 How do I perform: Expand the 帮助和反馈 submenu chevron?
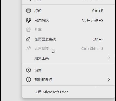tap(109, 80)
